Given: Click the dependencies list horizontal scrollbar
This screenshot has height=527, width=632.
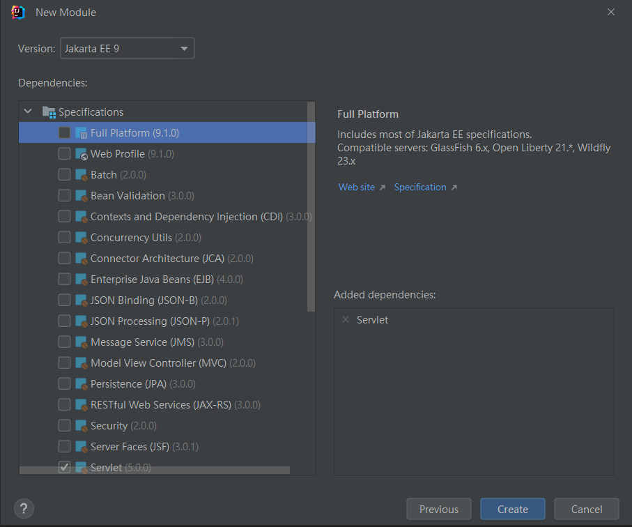Looking at the screenshot, I should point(155,471).
